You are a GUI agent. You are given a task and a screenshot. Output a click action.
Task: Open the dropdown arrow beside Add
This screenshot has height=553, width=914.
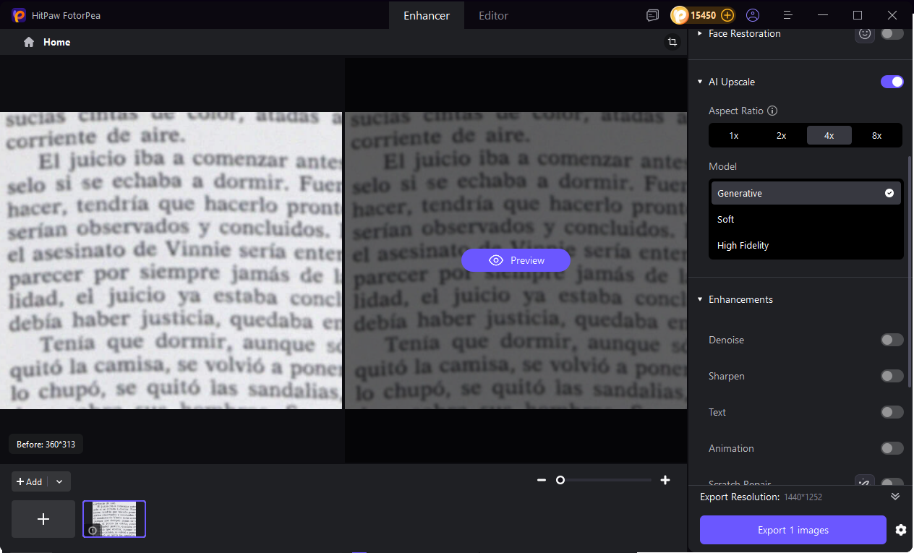pyautogui.click(x=59, y=481)
